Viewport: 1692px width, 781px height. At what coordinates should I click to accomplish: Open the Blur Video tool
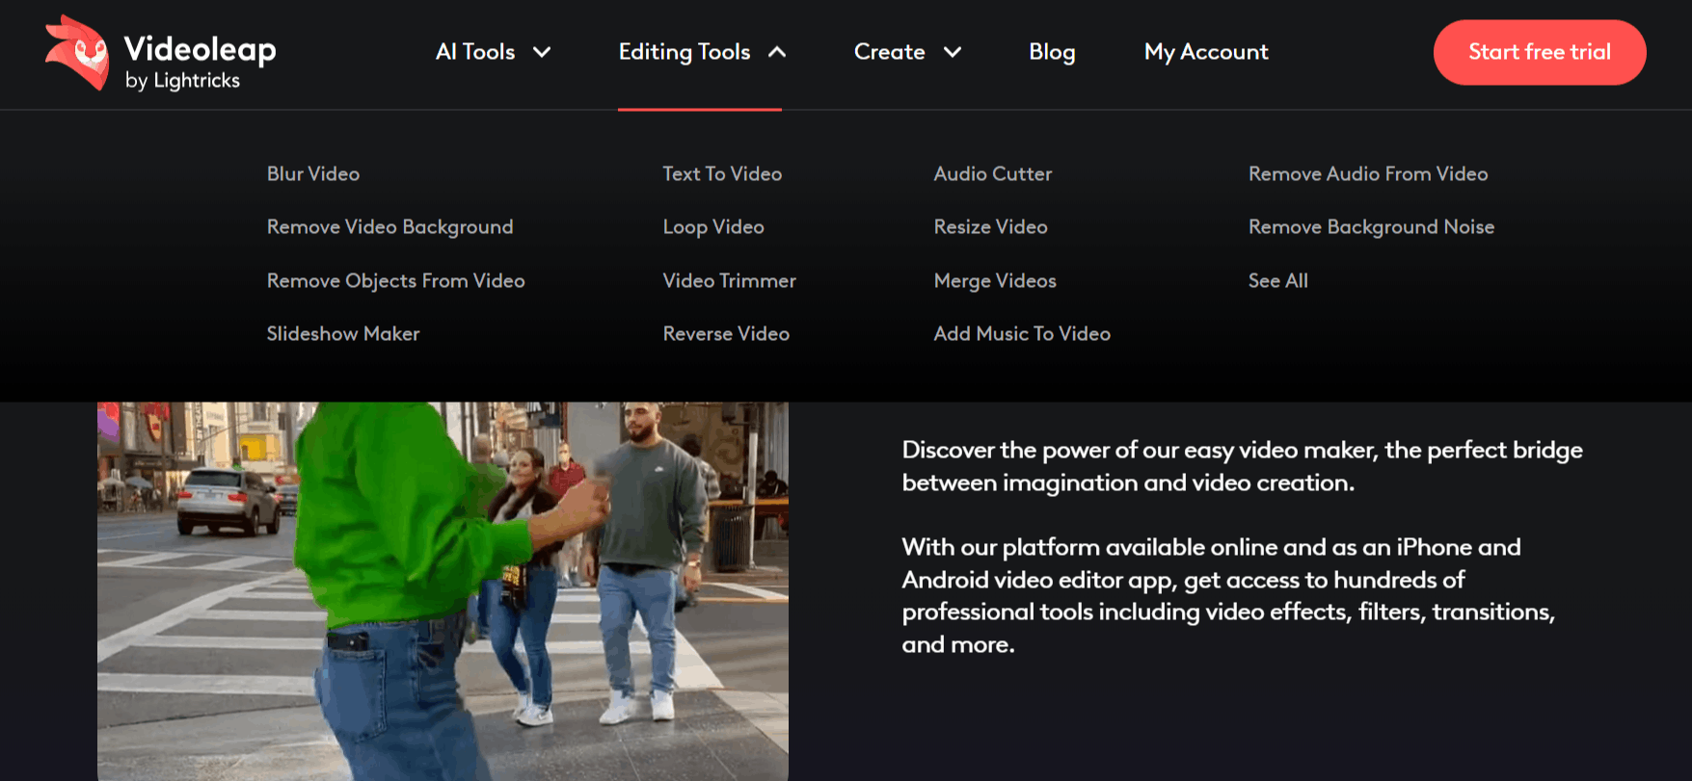(313, 174)
